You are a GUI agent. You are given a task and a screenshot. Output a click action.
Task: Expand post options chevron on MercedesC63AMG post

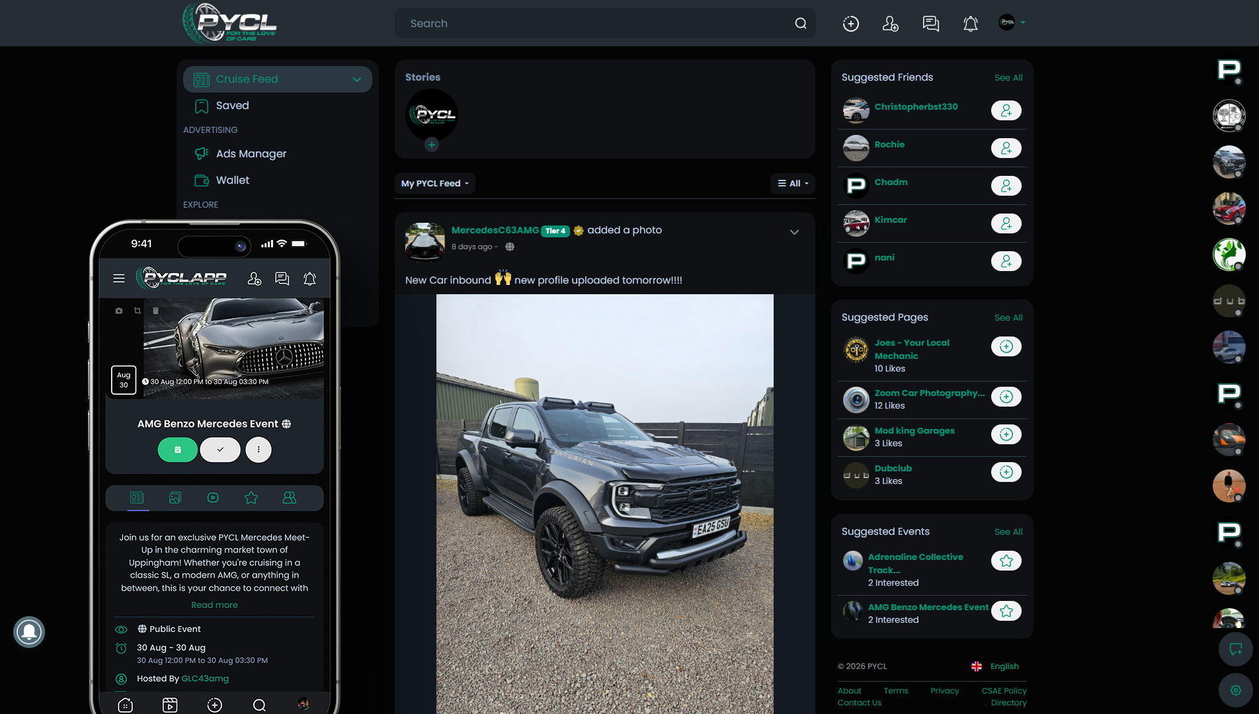click(x=794, y=232)
